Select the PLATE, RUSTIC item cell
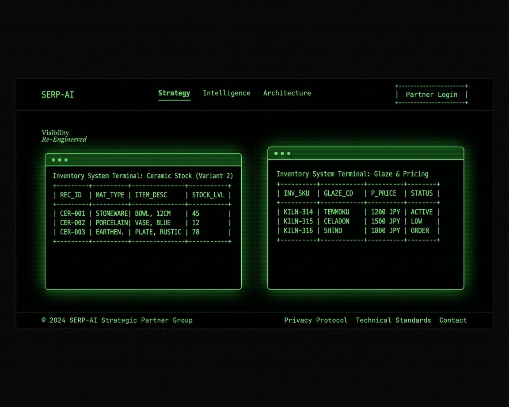 click(x=158, y=232)
